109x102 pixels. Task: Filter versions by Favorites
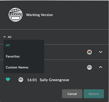click(x=13, y=56)
